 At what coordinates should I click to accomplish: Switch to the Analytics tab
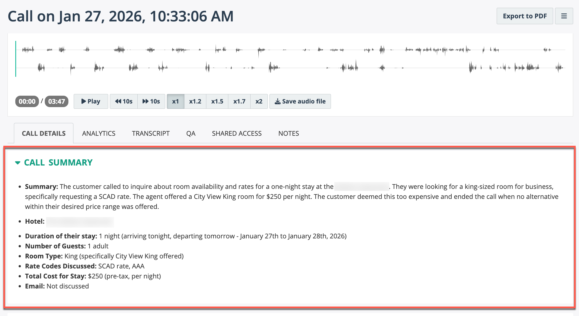tap(99, 134)
